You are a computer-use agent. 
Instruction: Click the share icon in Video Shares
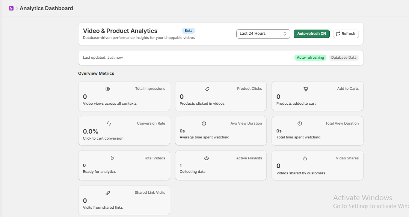coord(305,158)
